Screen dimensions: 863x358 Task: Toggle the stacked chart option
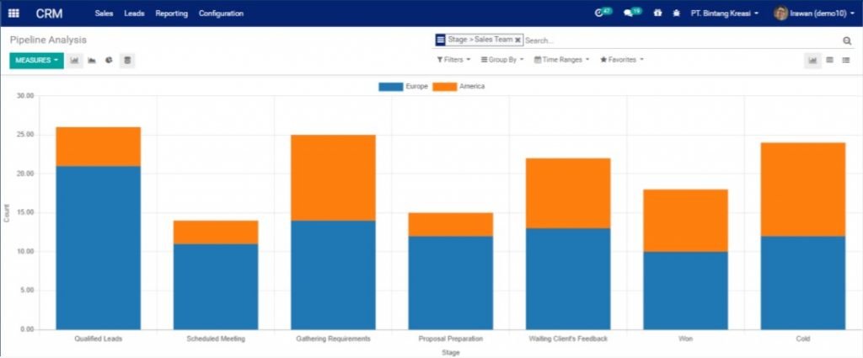[x=127, y=61]
